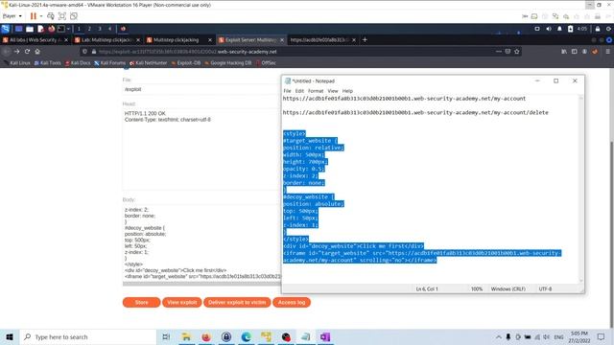Click inside the Body text area
614x345 pixels.
pyautogui.click(x=201, y=242)
